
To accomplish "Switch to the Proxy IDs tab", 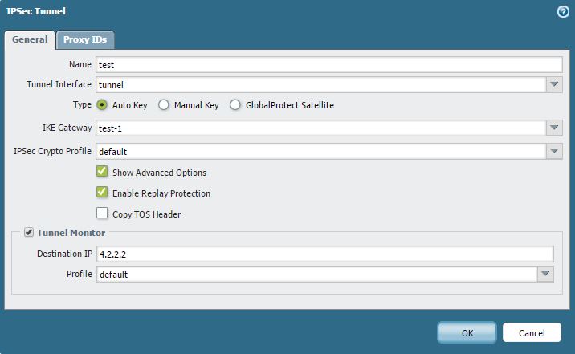I will (85, 39).
